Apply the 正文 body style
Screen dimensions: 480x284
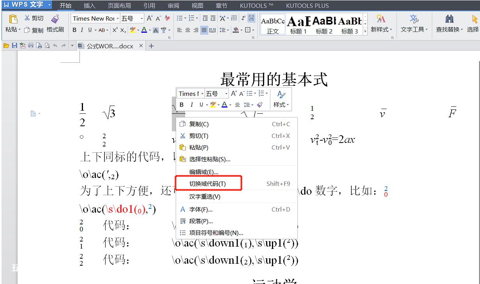[272, 25]
